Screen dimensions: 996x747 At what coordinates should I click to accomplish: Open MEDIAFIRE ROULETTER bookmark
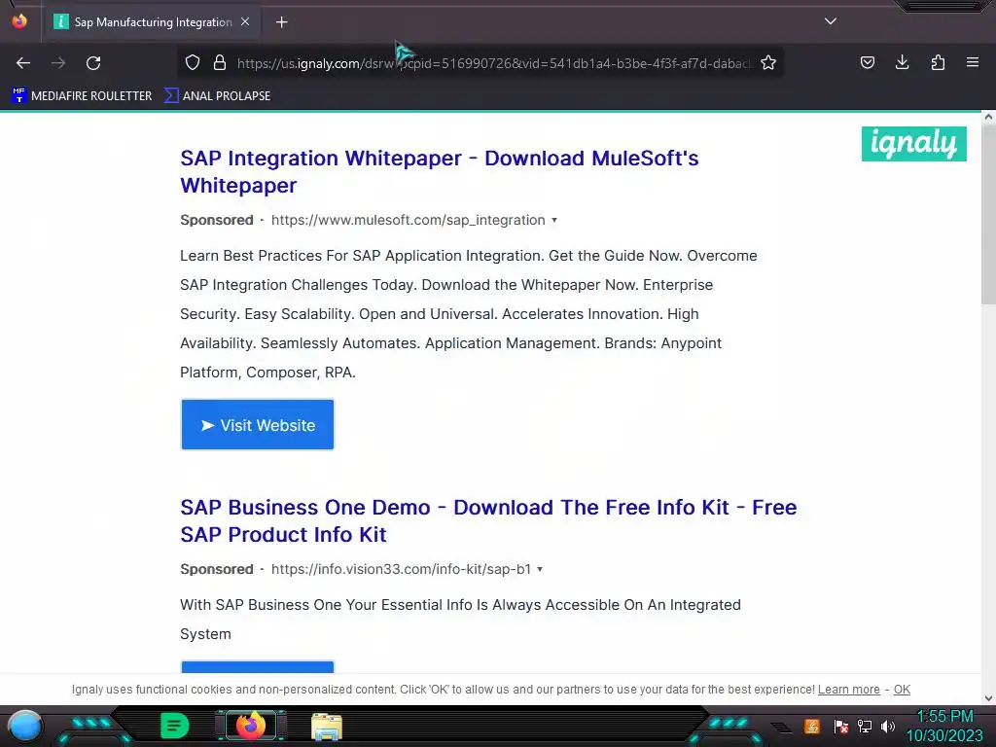82,96
